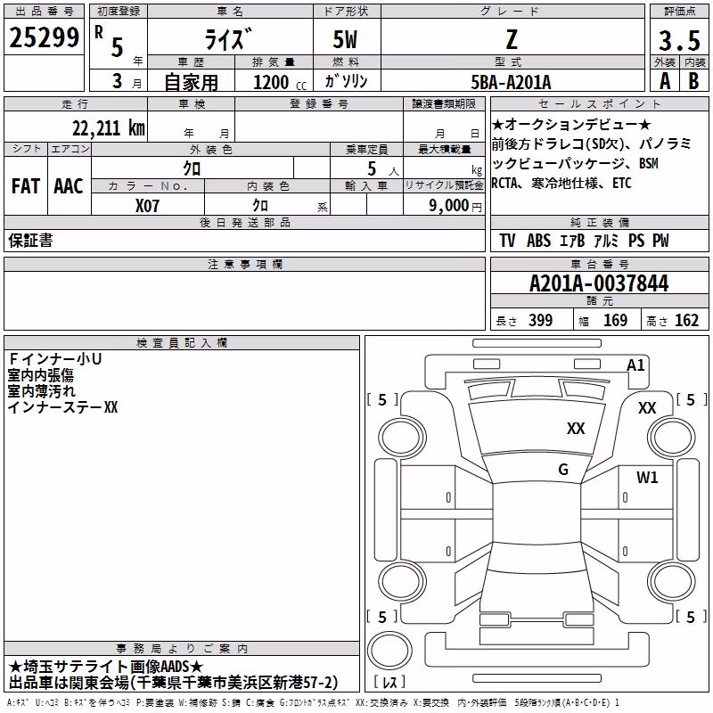Select lot number 25299
713x713 pixels.
pos(44,37)
